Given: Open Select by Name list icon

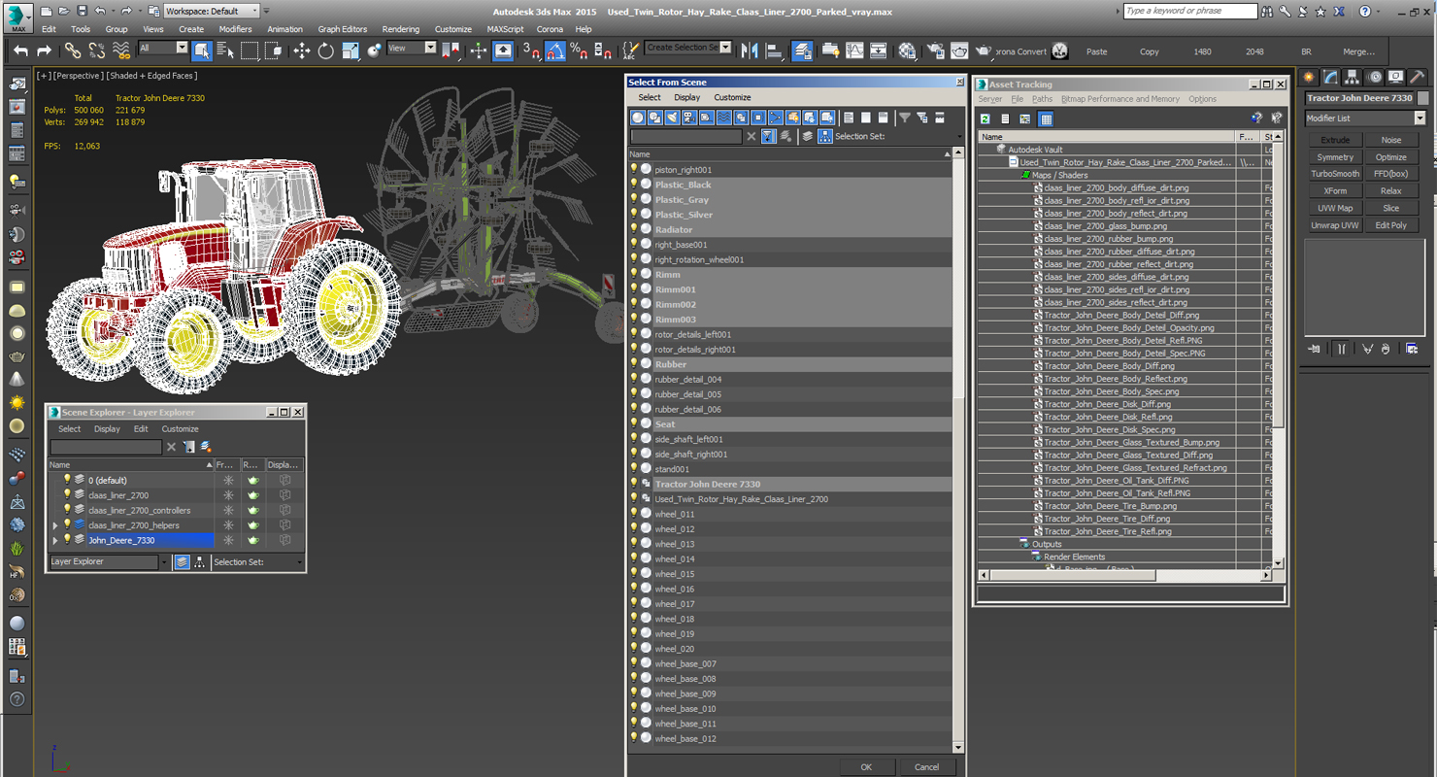Looking at the screenshot, I should pos(225,51).
